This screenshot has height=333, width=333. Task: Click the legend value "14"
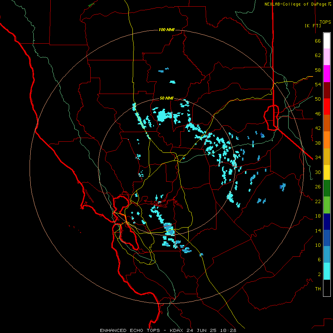[x=318, y=231]
